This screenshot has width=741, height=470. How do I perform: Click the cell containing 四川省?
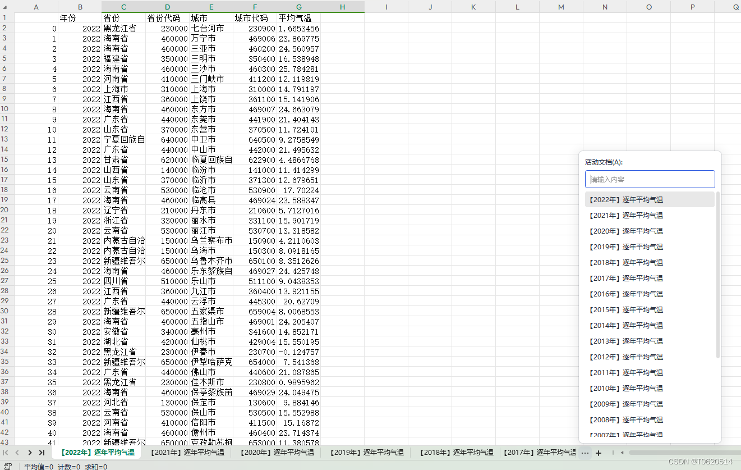123,281
